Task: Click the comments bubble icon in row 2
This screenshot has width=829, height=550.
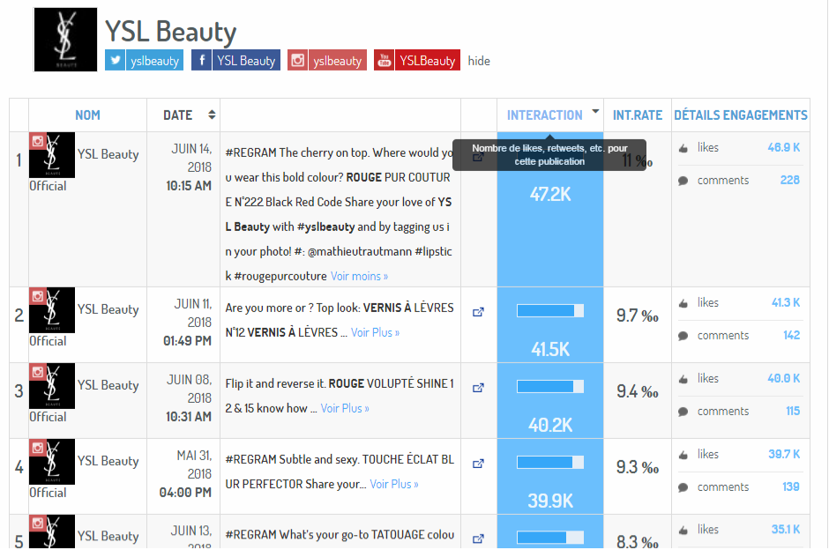Action: [x=683, y=336]
